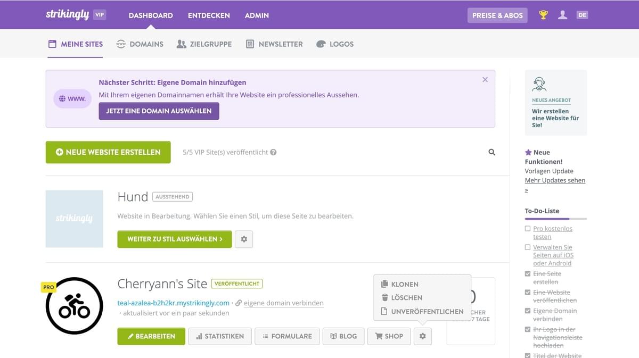Click the To-Do-Liste progress bar
Viewport: 639px width, 358px height.
[x=556, y=219]
